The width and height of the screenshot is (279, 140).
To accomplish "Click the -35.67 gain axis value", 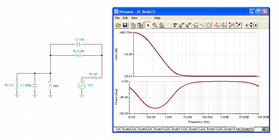I will click(127, 76).
